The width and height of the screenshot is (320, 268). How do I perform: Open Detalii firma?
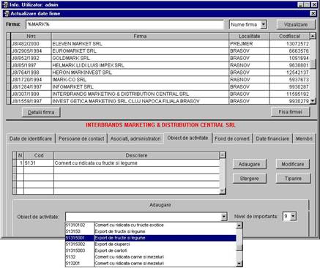tap(41, 112)
